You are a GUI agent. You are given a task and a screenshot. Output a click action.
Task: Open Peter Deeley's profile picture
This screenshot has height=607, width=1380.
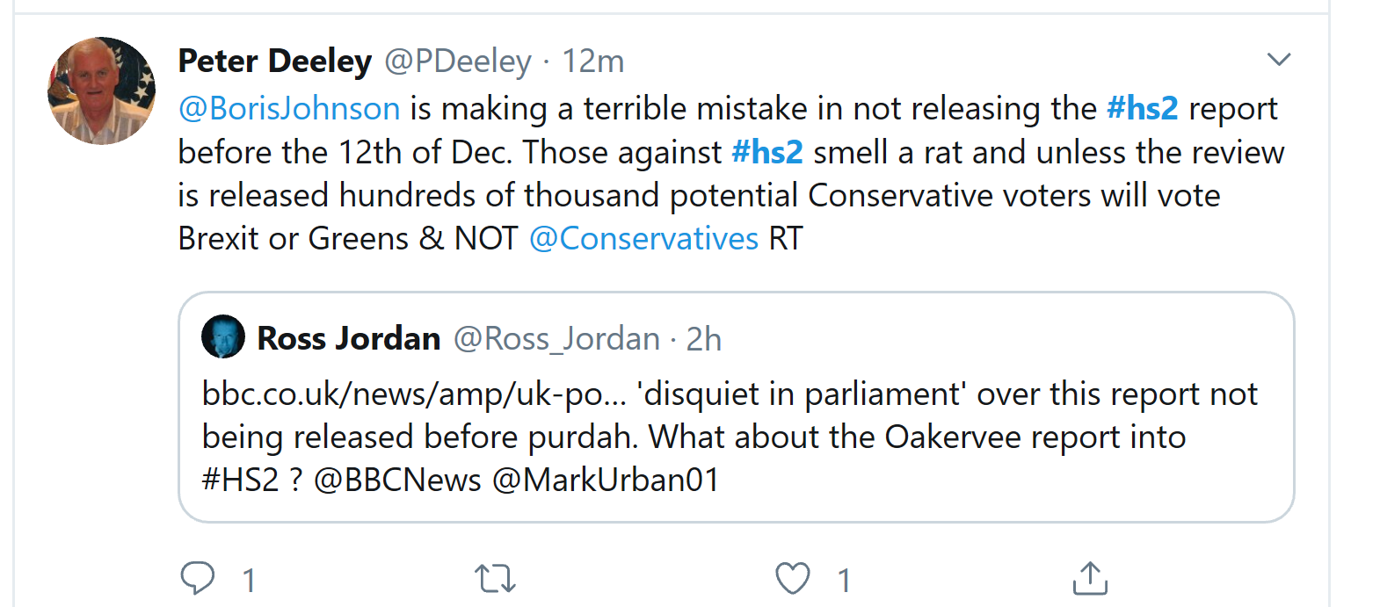101,90
